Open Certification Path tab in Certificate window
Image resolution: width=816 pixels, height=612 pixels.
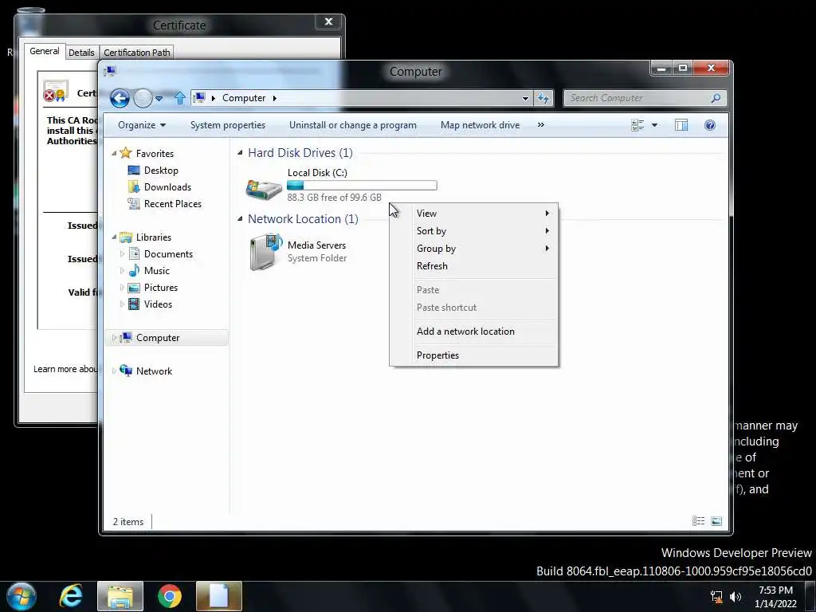point(136,53)
